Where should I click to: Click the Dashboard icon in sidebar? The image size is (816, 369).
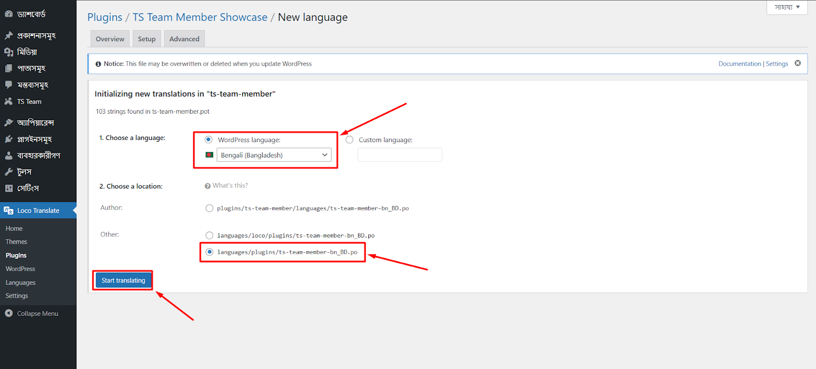pos(9,14)
